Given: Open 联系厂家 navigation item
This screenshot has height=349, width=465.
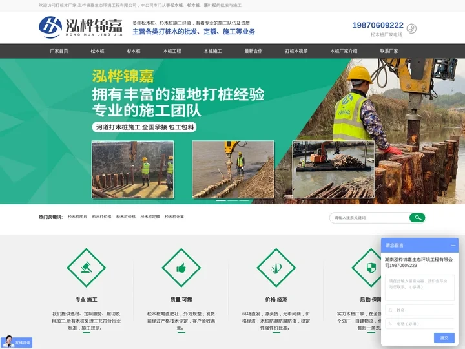Looking at the screenshot, I should [389, 51].
